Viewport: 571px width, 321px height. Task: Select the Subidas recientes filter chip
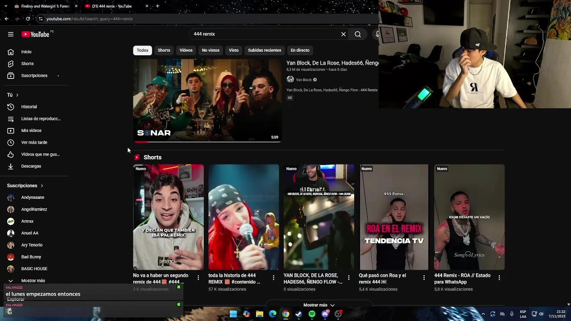point(265,50)
